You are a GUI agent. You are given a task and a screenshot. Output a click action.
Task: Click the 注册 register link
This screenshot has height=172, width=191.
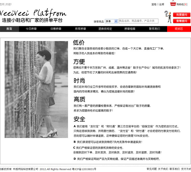pos(162,4)
